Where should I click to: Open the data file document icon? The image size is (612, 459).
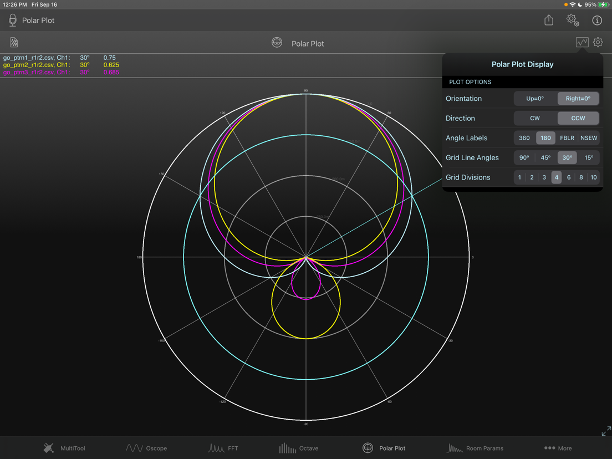pyautogui.click(x=14, y=42)
